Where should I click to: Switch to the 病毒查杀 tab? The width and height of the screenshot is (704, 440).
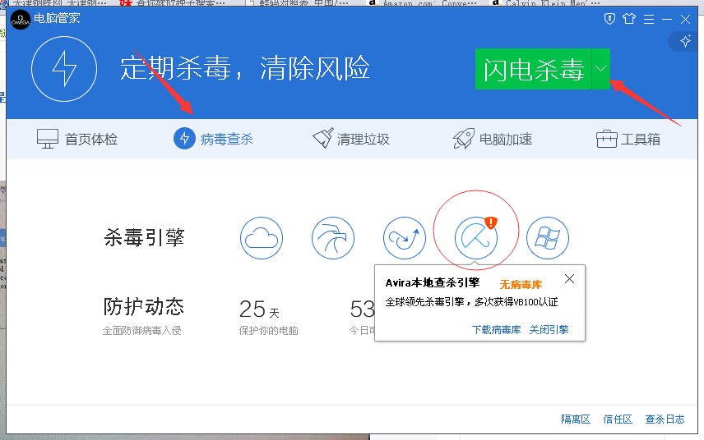tap(213, 139)
